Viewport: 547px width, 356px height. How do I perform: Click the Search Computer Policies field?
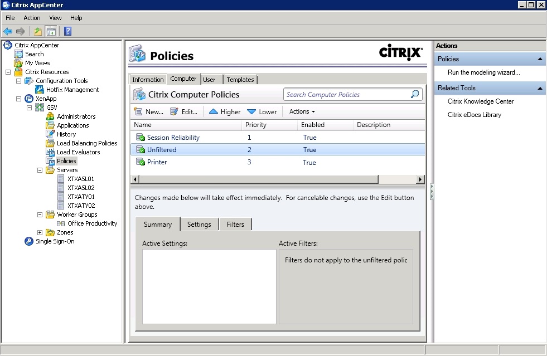click(353, 94)
